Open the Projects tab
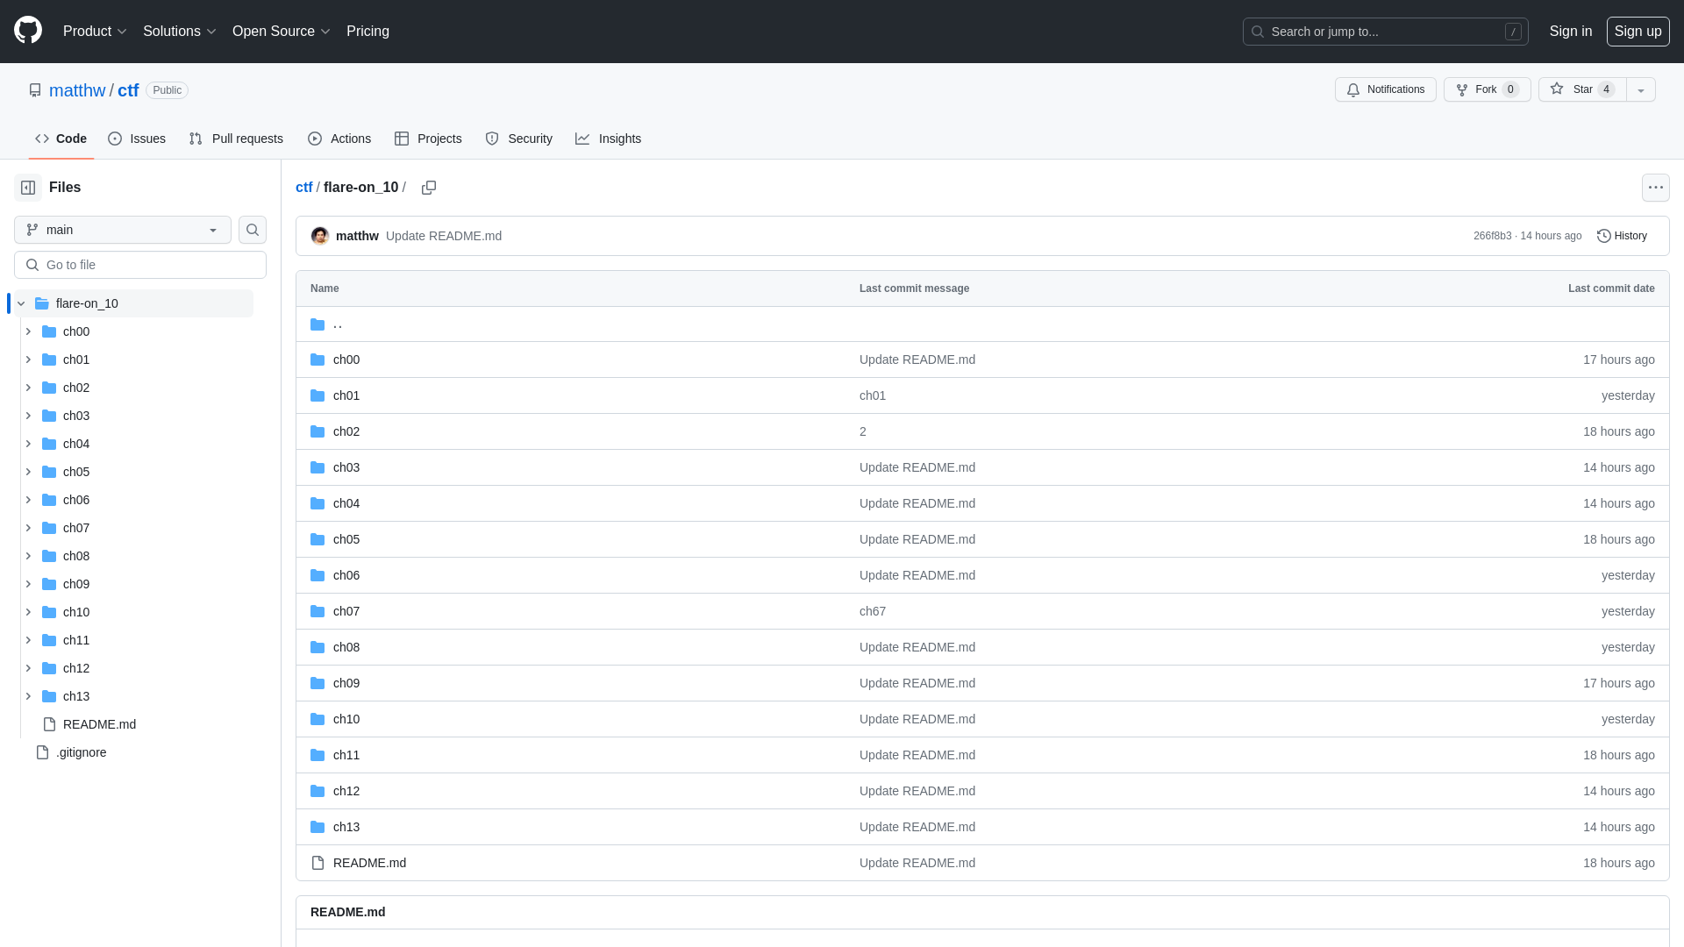The width and height of the screenshot is (1684, 947). pos(428,139)
